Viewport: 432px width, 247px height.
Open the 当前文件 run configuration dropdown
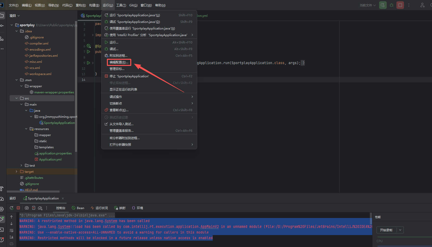point(368,5)
